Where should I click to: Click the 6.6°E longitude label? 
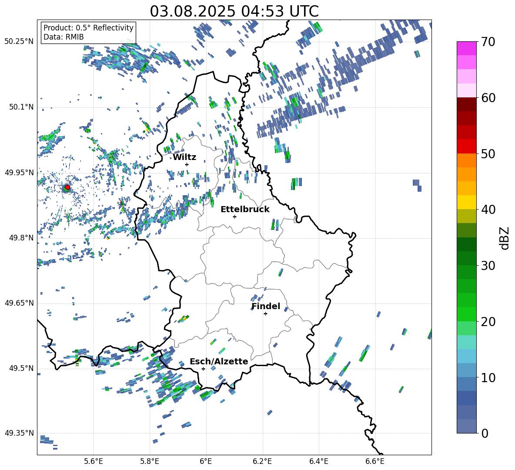pyautogui.click(x=375, y=461)
